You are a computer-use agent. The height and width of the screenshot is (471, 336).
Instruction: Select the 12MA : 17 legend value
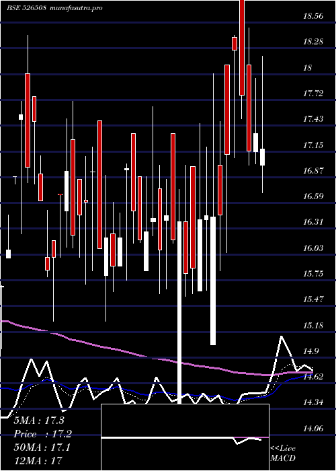pyautogui.click(x=38, y=460)
